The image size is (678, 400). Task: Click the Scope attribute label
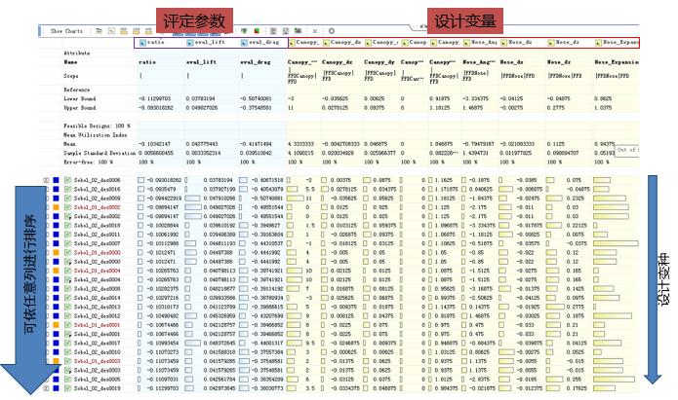coord(71,76)
